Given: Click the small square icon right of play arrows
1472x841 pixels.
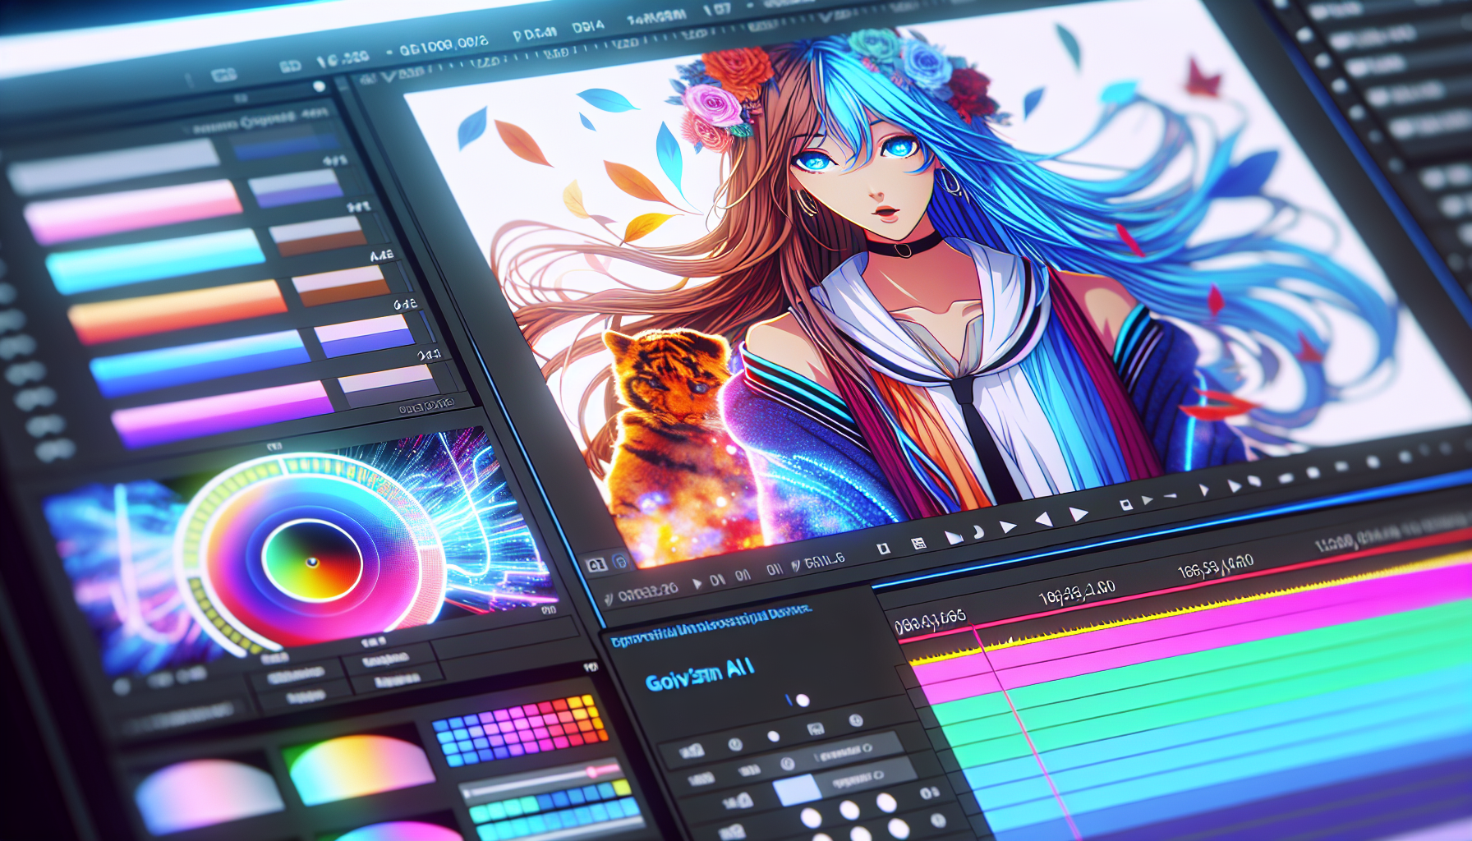Looking at the screenshot, I should (1125, 504).
